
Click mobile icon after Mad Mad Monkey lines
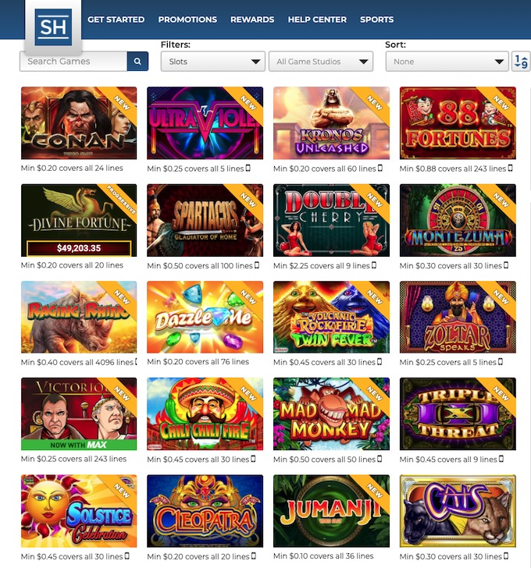click(x=380, y=459)
